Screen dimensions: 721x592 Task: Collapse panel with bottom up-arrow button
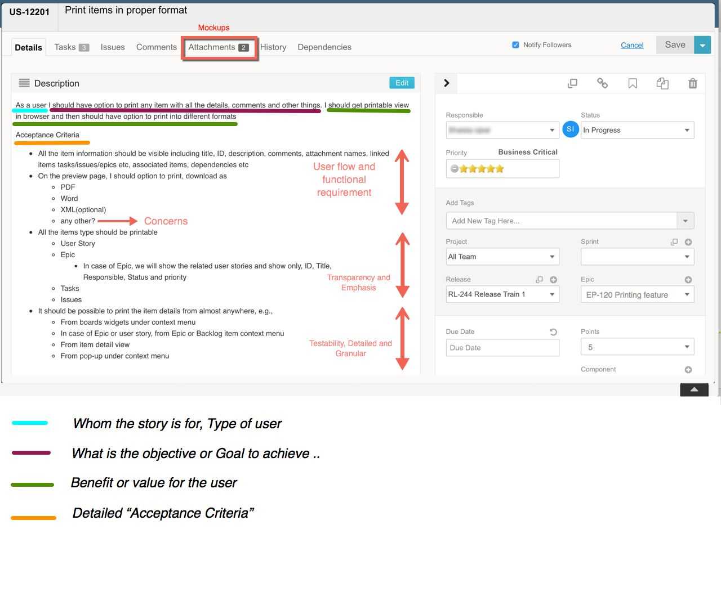[x=695, y=389]
